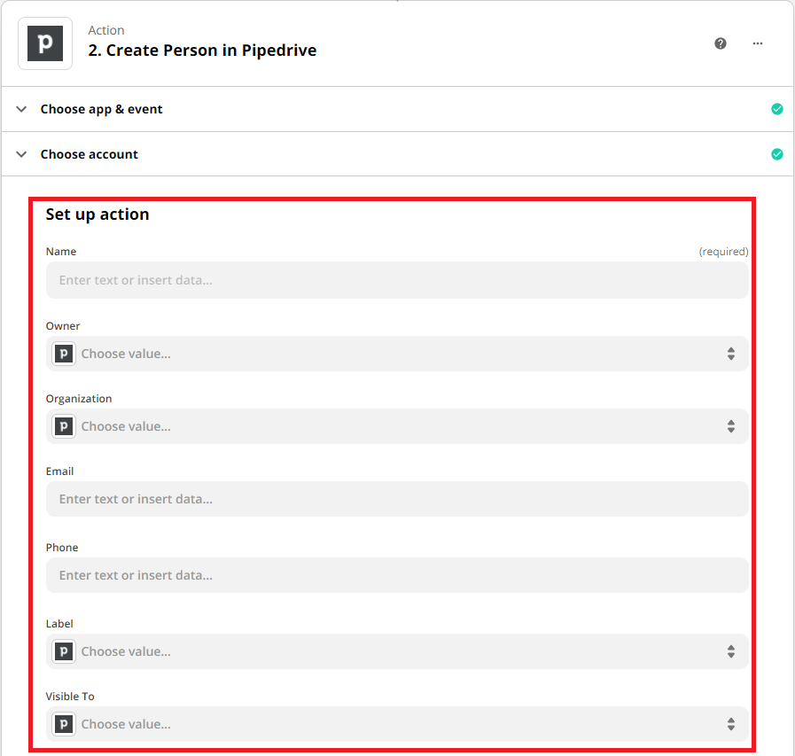Click the Pipedrive icon in Organization field

click(x=64, y=426)
